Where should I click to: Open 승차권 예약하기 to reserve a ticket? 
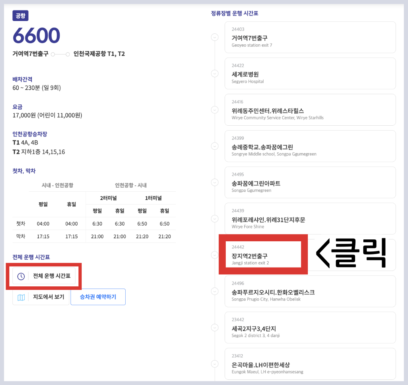click(98, 296)
